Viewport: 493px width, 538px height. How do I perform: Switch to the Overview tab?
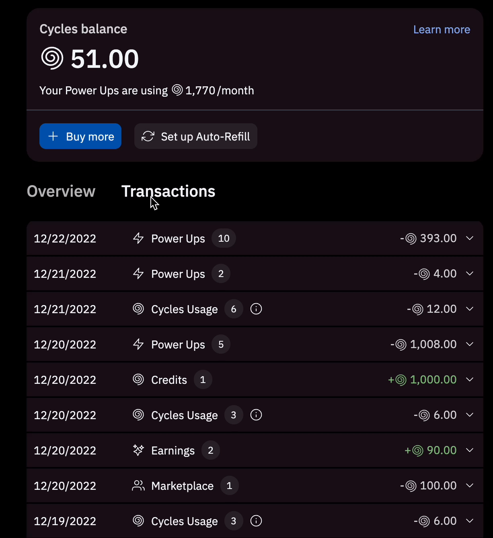pyautogui.click(x=61, y=191)
